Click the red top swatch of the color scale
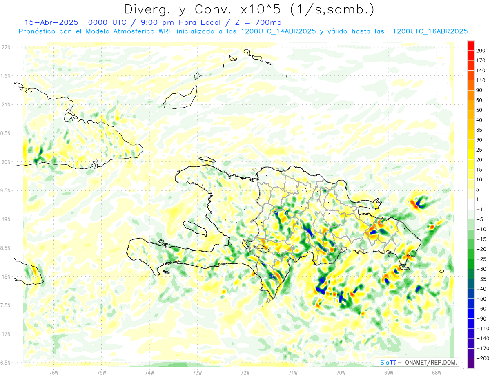Screen dimensions: 490x378 click(471, 45)
